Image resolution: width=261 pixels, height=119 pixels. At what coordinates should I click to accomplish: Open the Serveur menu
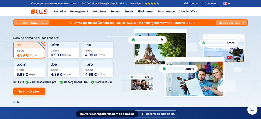coord(115,11)
